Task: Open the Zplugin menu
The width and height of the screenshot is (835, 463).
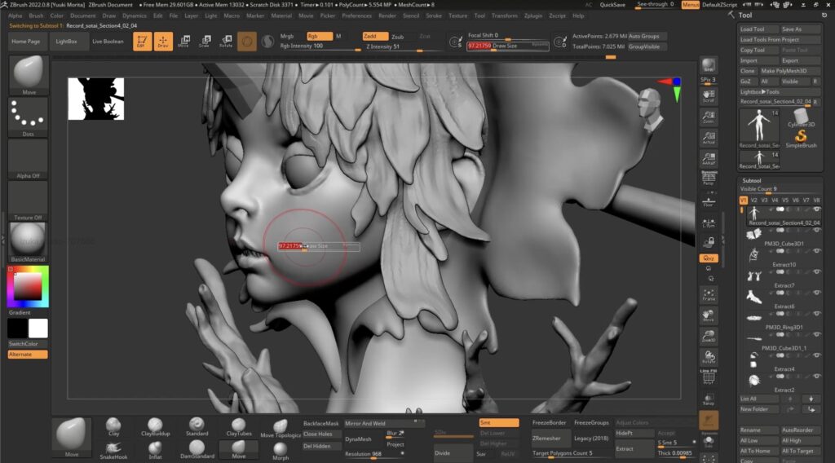Action: [x=533, y=15]
